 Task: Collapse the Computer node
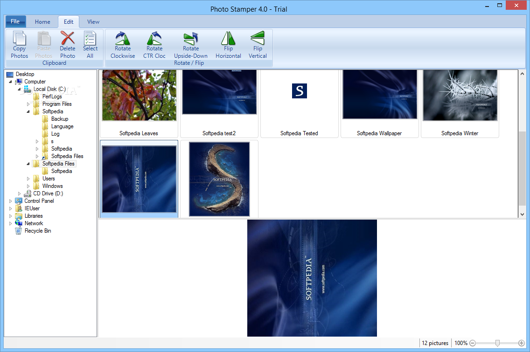10,82
